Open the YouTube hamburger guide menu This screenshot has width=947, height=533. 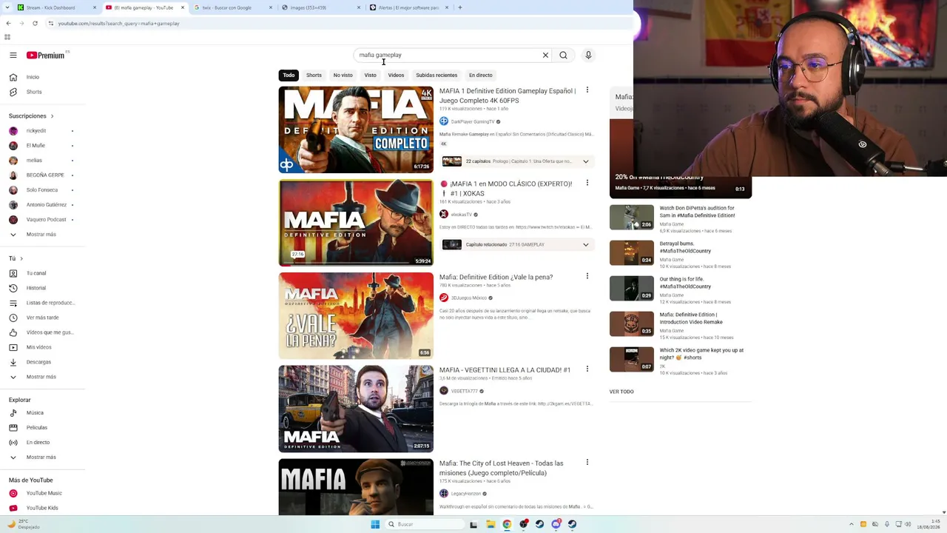[13, 56]
